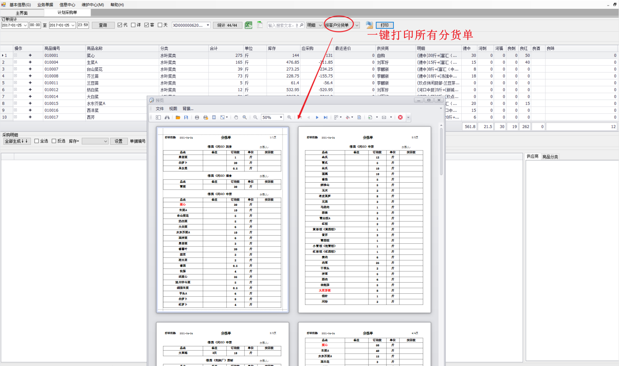Image resolution: width=619 pixels, height=366 pixels.
Task: Click the 查询 button
Action: 103,25
